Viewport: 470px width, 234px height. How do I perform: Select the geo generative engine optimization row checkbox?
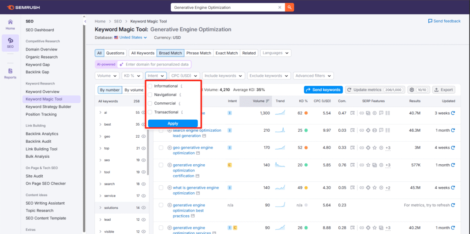161,148
